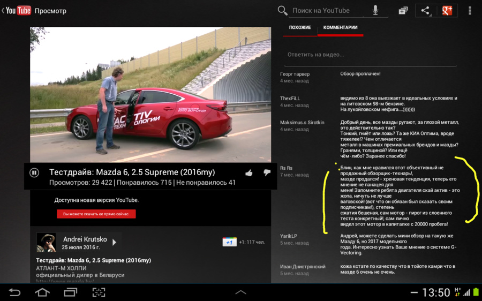
Task: Select Доступна новая версия YouTube. message
Action: pos(96,200)
